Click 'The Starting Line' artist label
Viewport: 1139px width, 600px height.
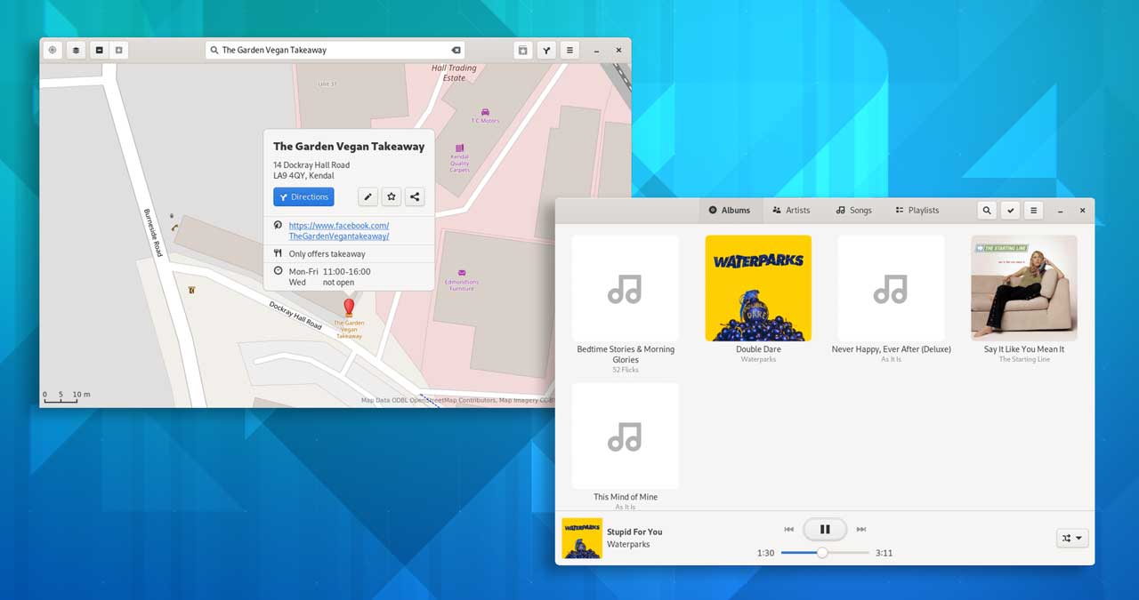1024,359
